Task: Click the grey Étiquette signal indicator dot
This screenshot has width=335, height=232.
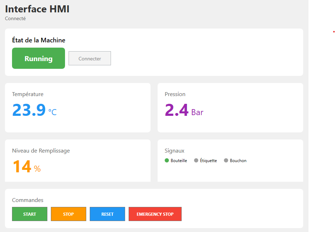Action: point(196,160)
